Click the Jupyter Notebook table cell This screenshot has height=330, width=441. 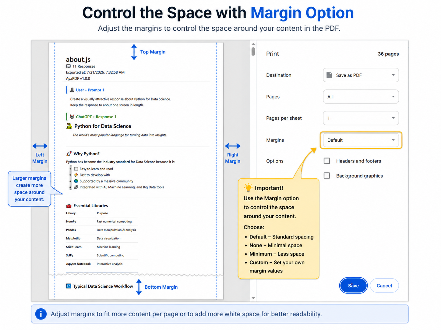[x=78, y=264]
